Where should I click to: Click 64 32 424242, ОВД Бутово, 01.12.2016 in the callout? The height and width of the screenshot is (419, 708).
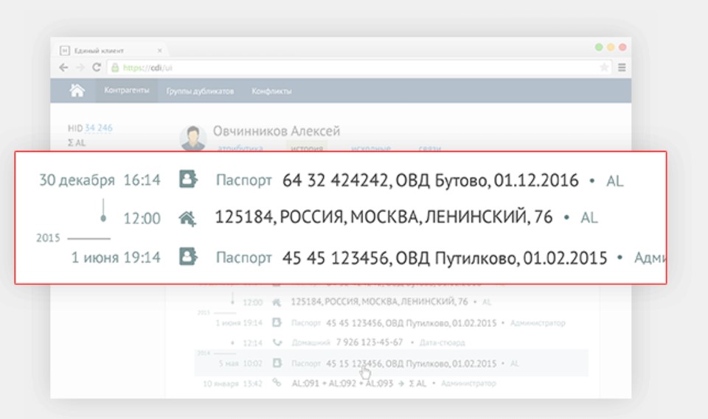[x=430, y=180]
